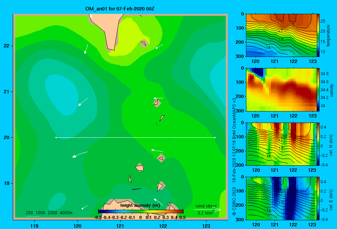Screen dimensions: 337x229
Task: Click the title 'OM_an01 for 07-Feb-2020 00Z'
Action: tap(120, 9)
